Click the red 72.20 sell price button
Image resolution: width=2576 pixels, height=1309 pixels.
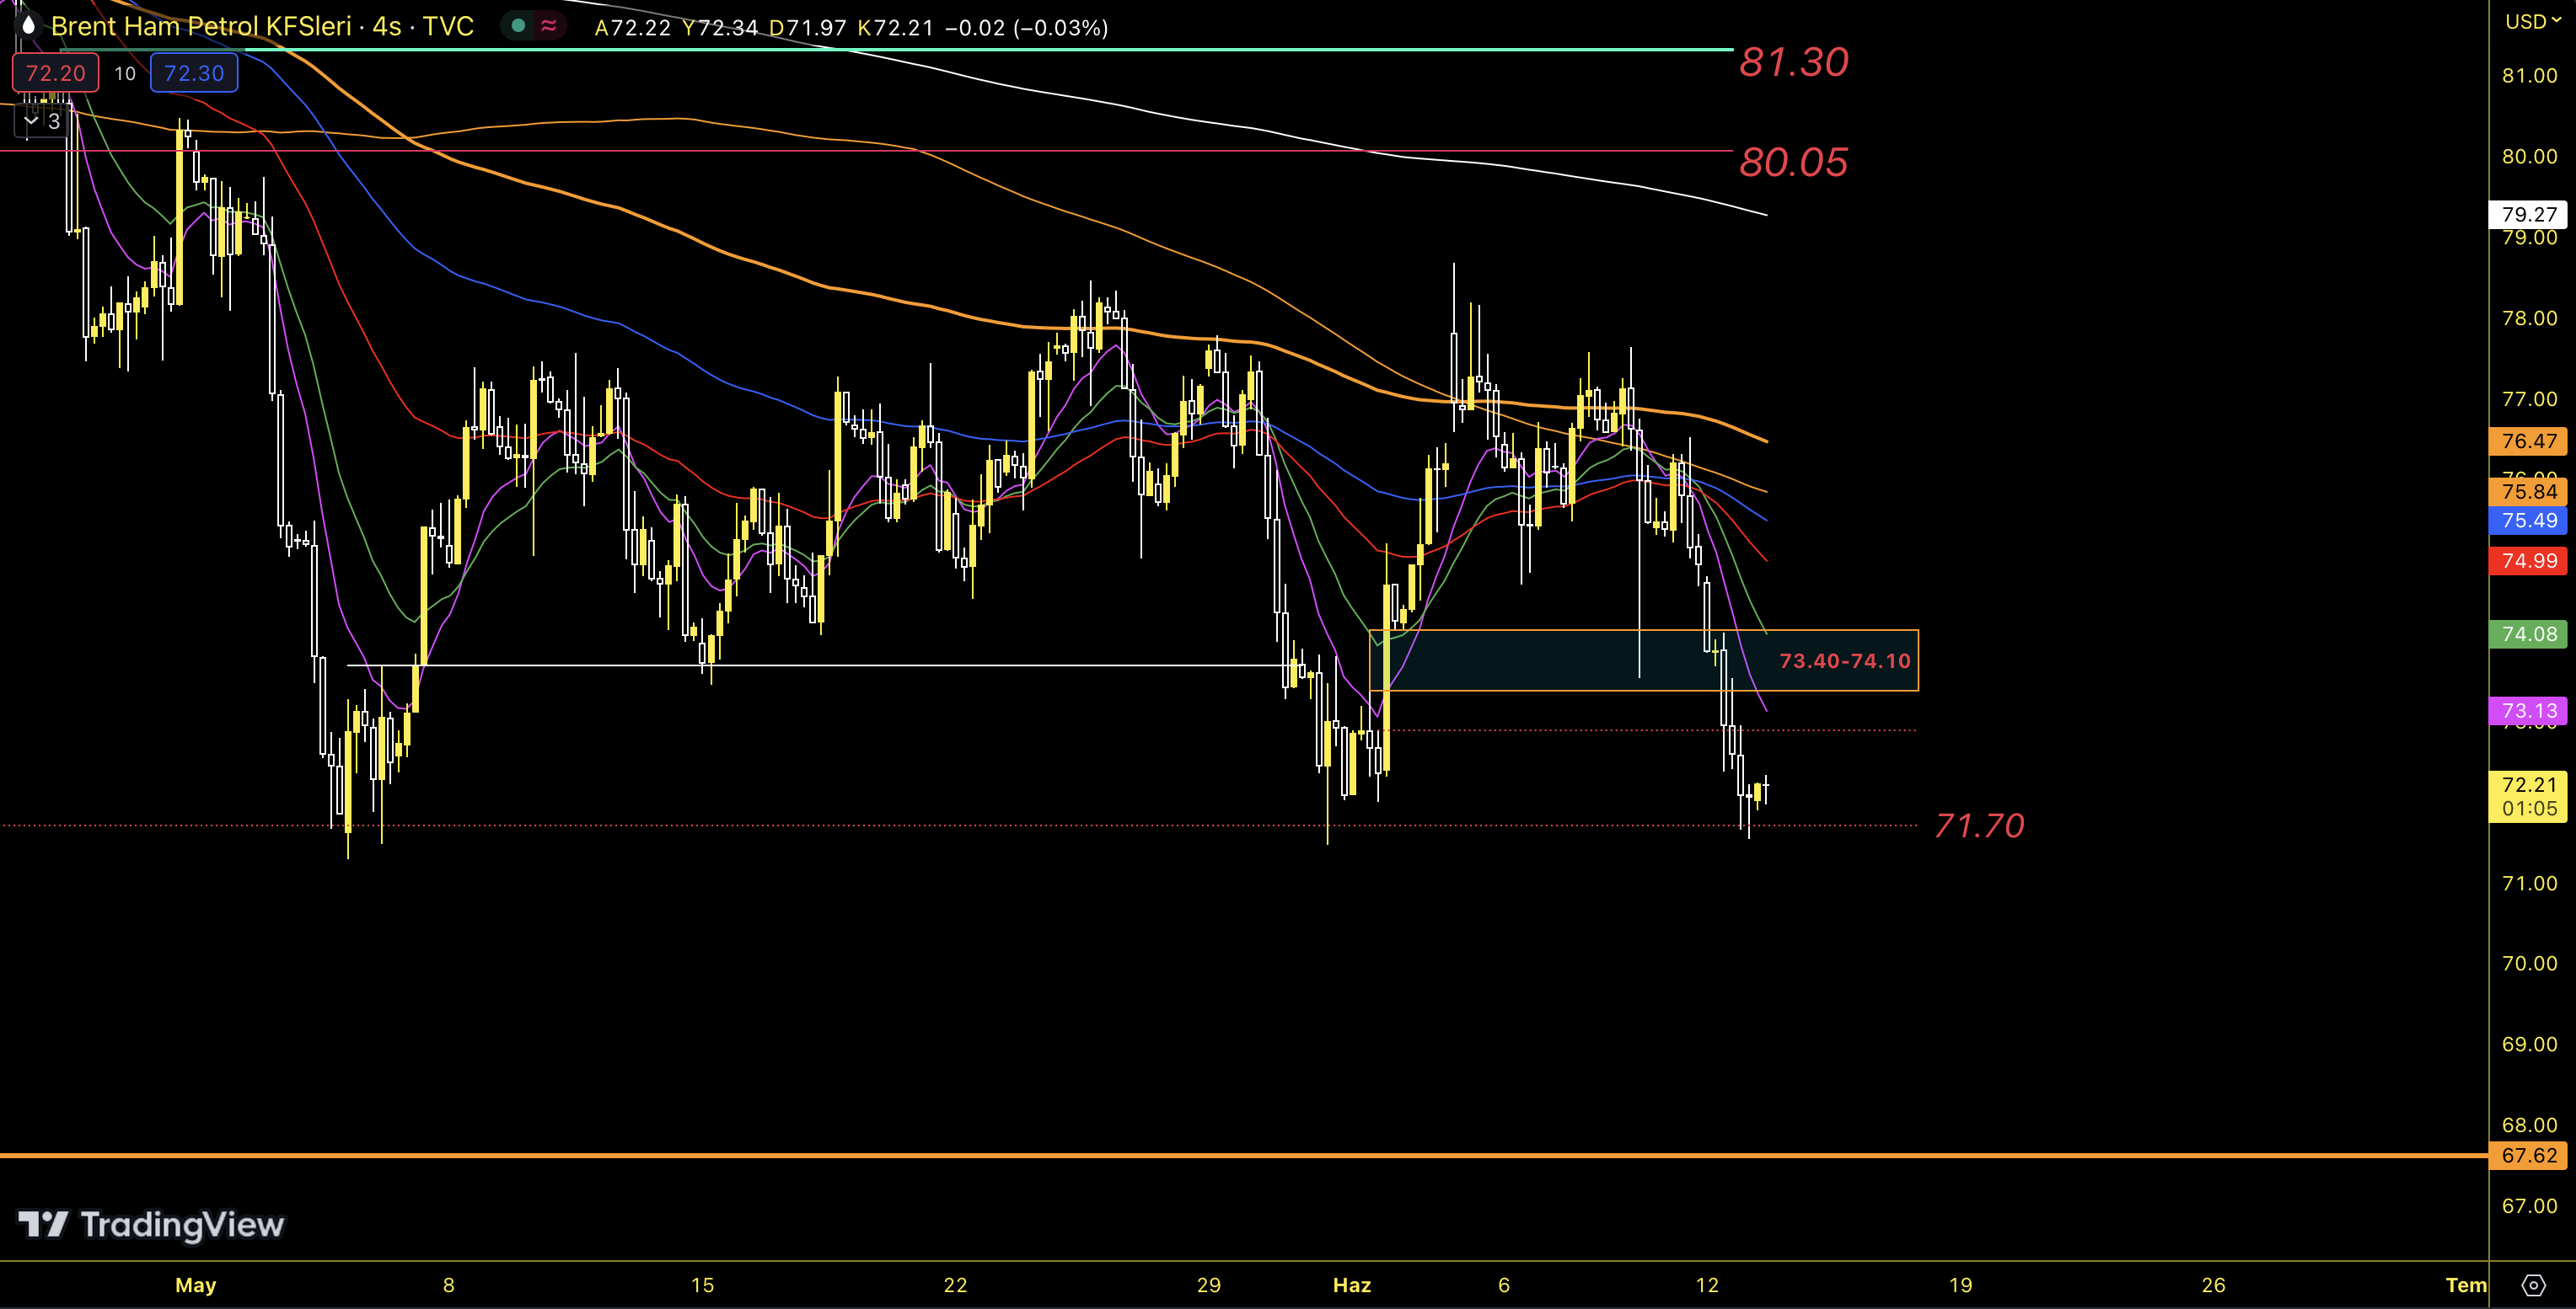click(55, 73)
